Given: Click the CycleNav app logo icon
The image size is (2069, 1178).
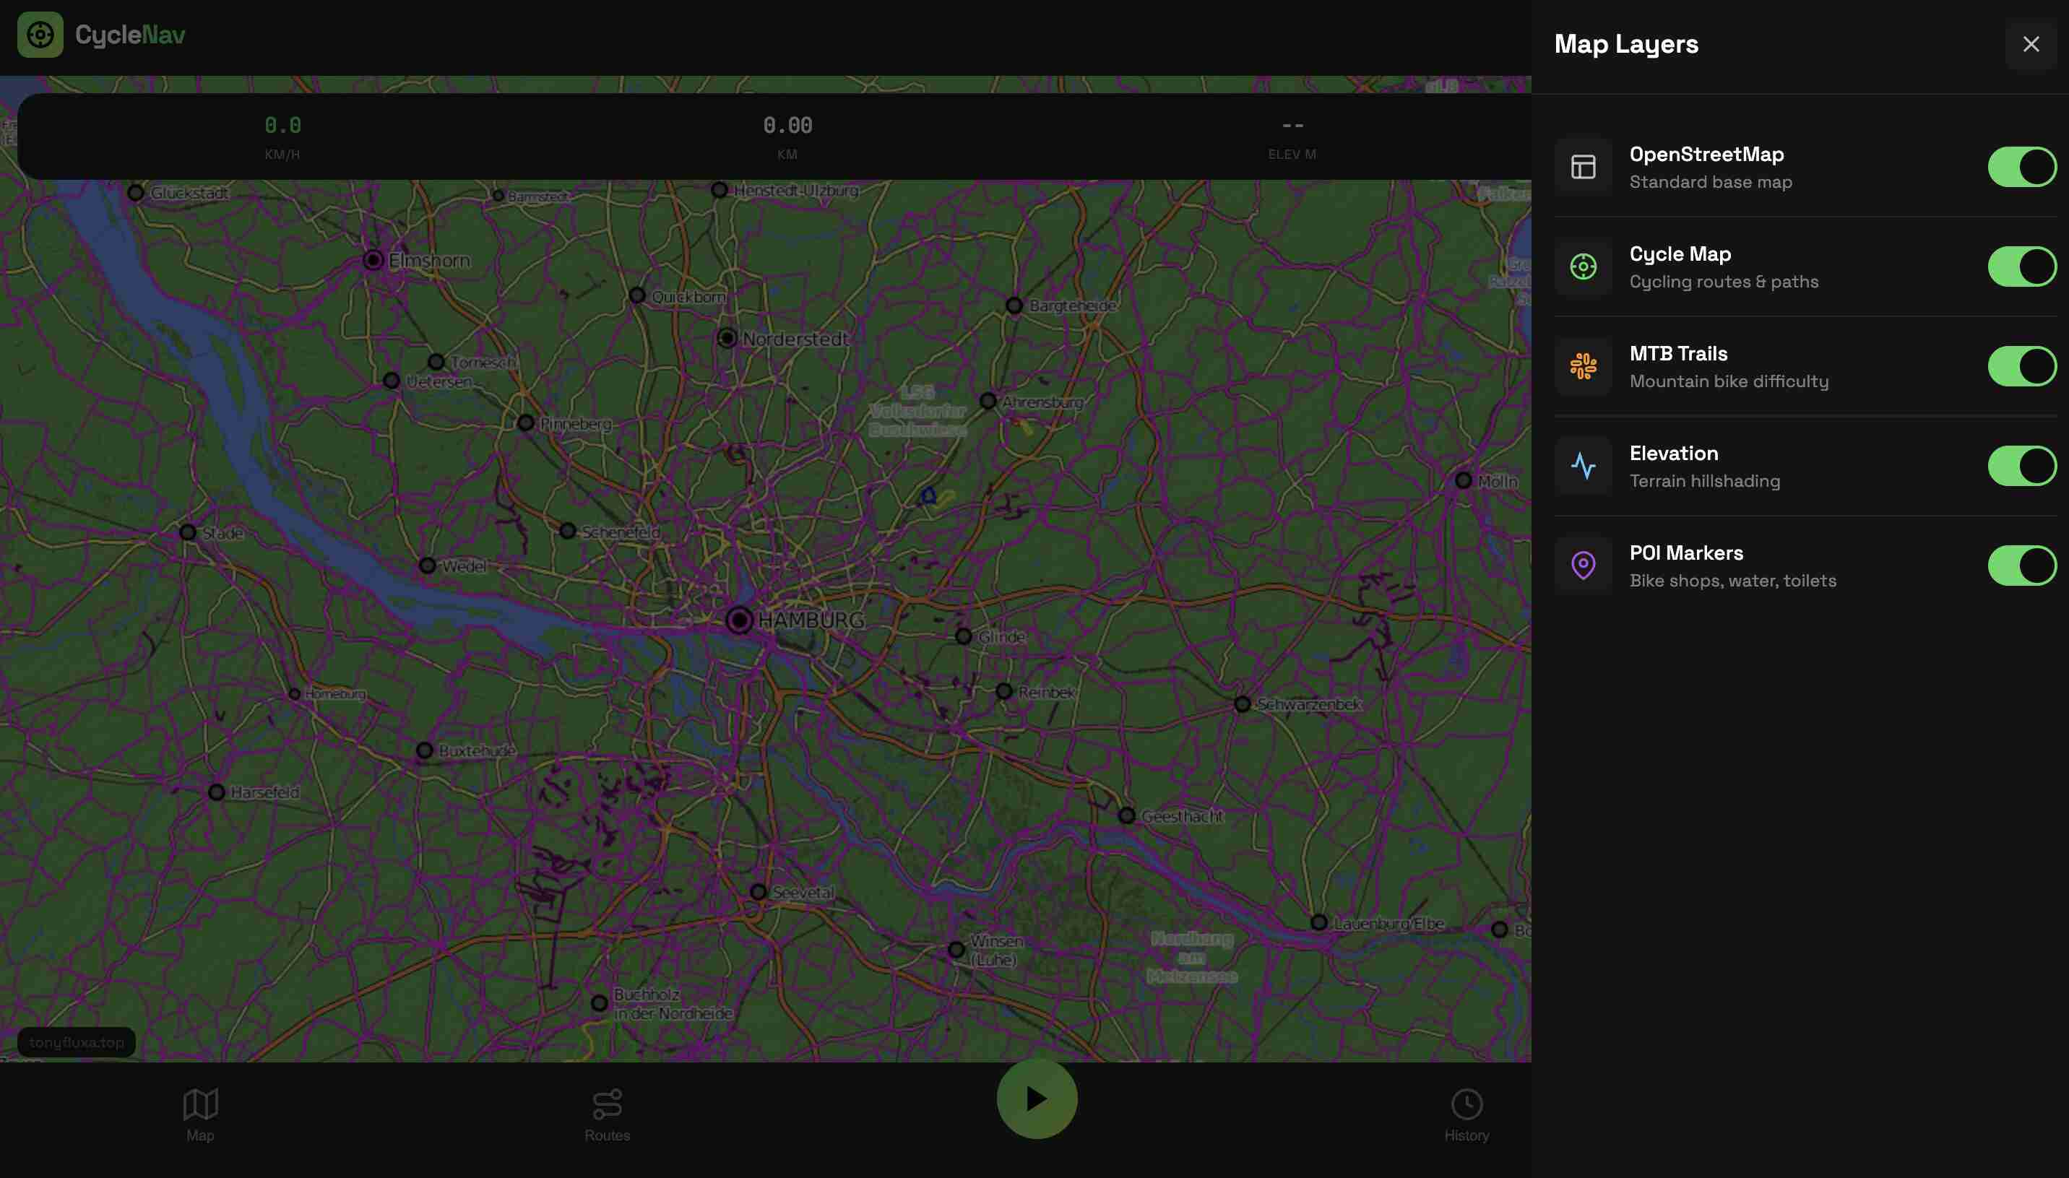Looking at the screenshot, I should point(40,35).
